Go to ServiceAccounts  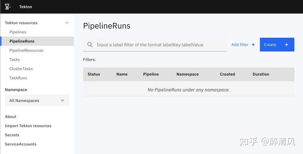[x=20, y=144]
